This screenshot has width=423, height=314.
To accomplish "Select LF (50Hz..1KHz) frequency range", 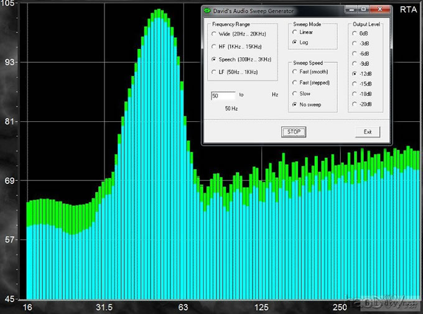I will coord(215,72).
